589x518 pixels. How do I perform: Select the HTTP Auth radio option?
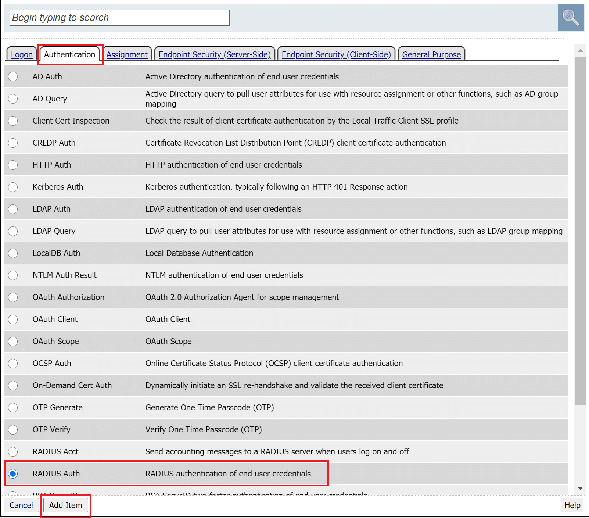(x=13, y=165)
